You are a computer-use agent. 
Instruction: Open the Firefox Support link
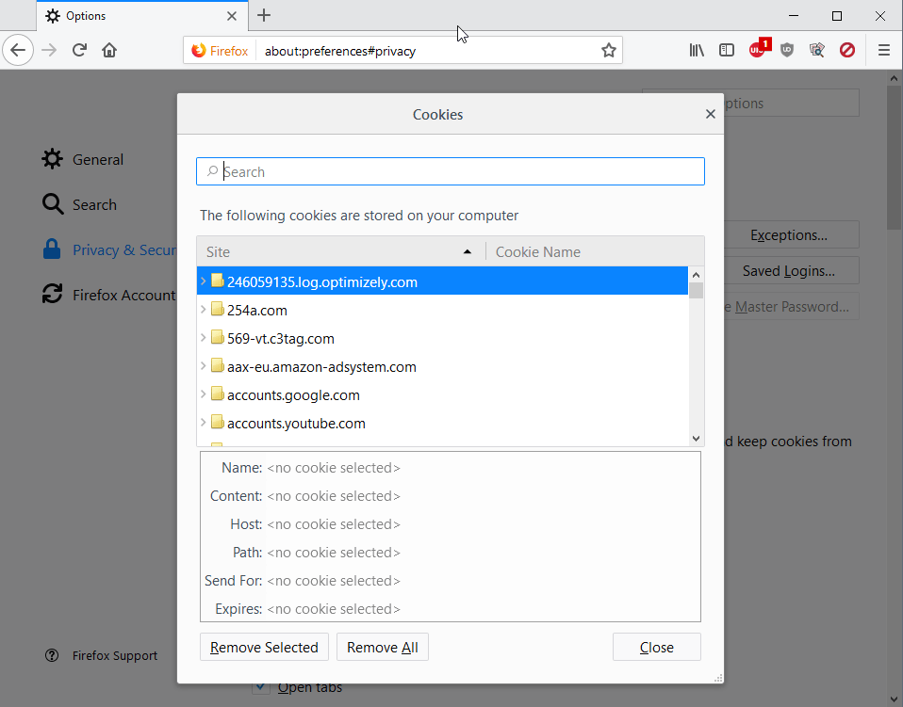coord(115,656)
